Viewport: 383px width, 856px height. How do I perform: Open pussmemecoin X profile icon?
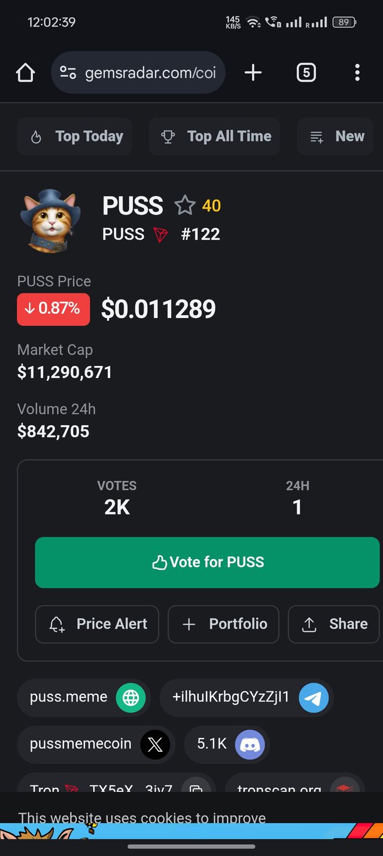click(155, 745)
